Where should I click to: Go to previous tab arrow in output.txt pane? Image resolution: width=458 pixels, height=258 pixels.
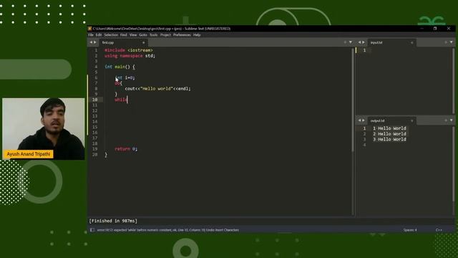click(x=359, y=120)
